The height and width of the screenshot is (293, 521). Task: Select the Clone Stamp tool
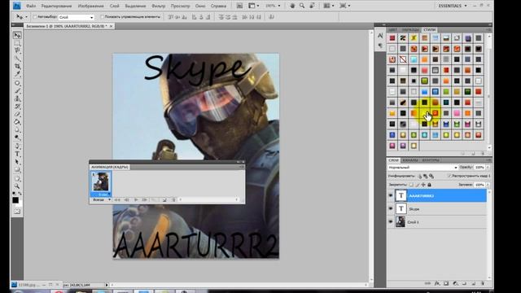pyautogui.click(x=17, y=98)
